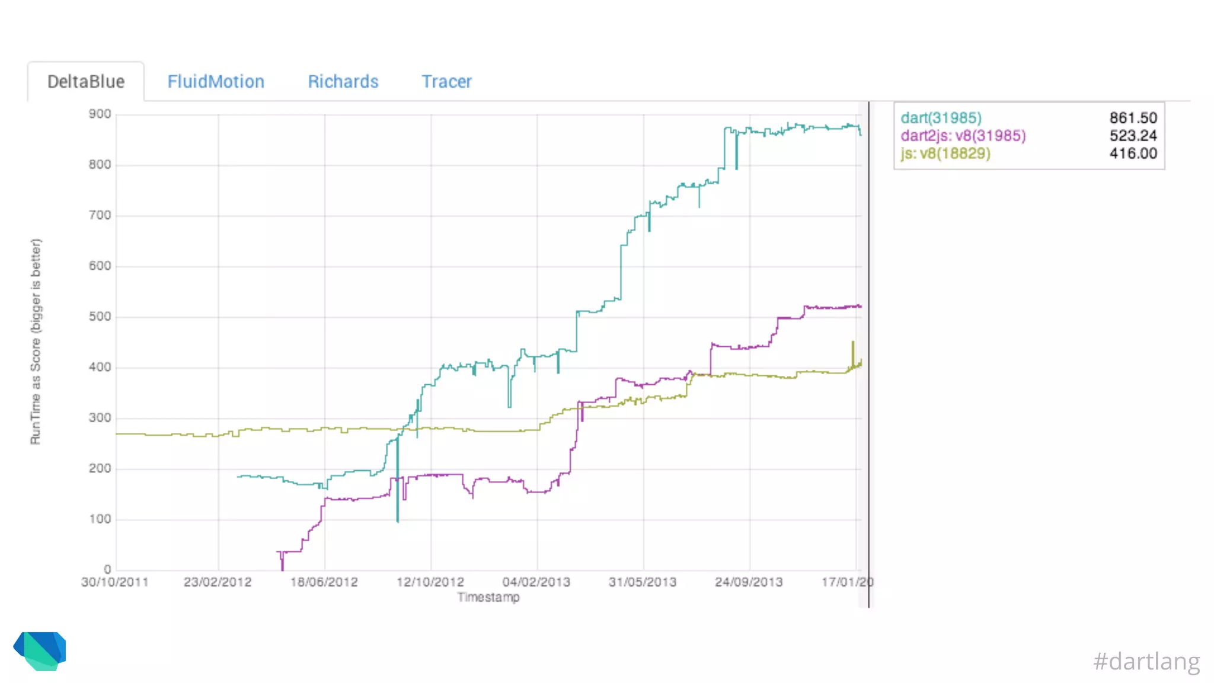Click js: v8(18829) legend entry

[x=945, y=154]
